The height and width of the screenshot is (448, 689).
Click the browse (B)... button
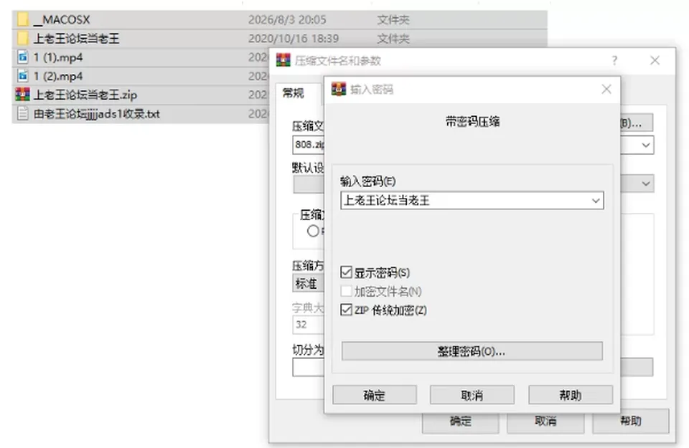coord(637,123)
